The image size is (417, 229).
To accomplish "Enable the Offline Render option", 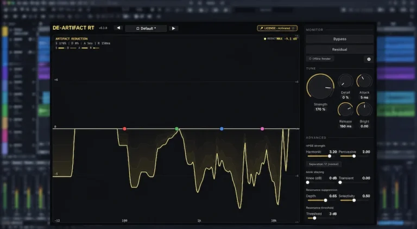I will (320, 59).
